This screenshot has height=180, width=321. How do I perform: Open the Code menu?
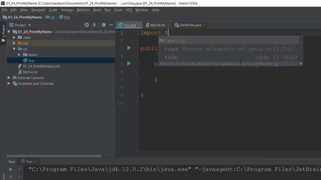tap(53, 10)
